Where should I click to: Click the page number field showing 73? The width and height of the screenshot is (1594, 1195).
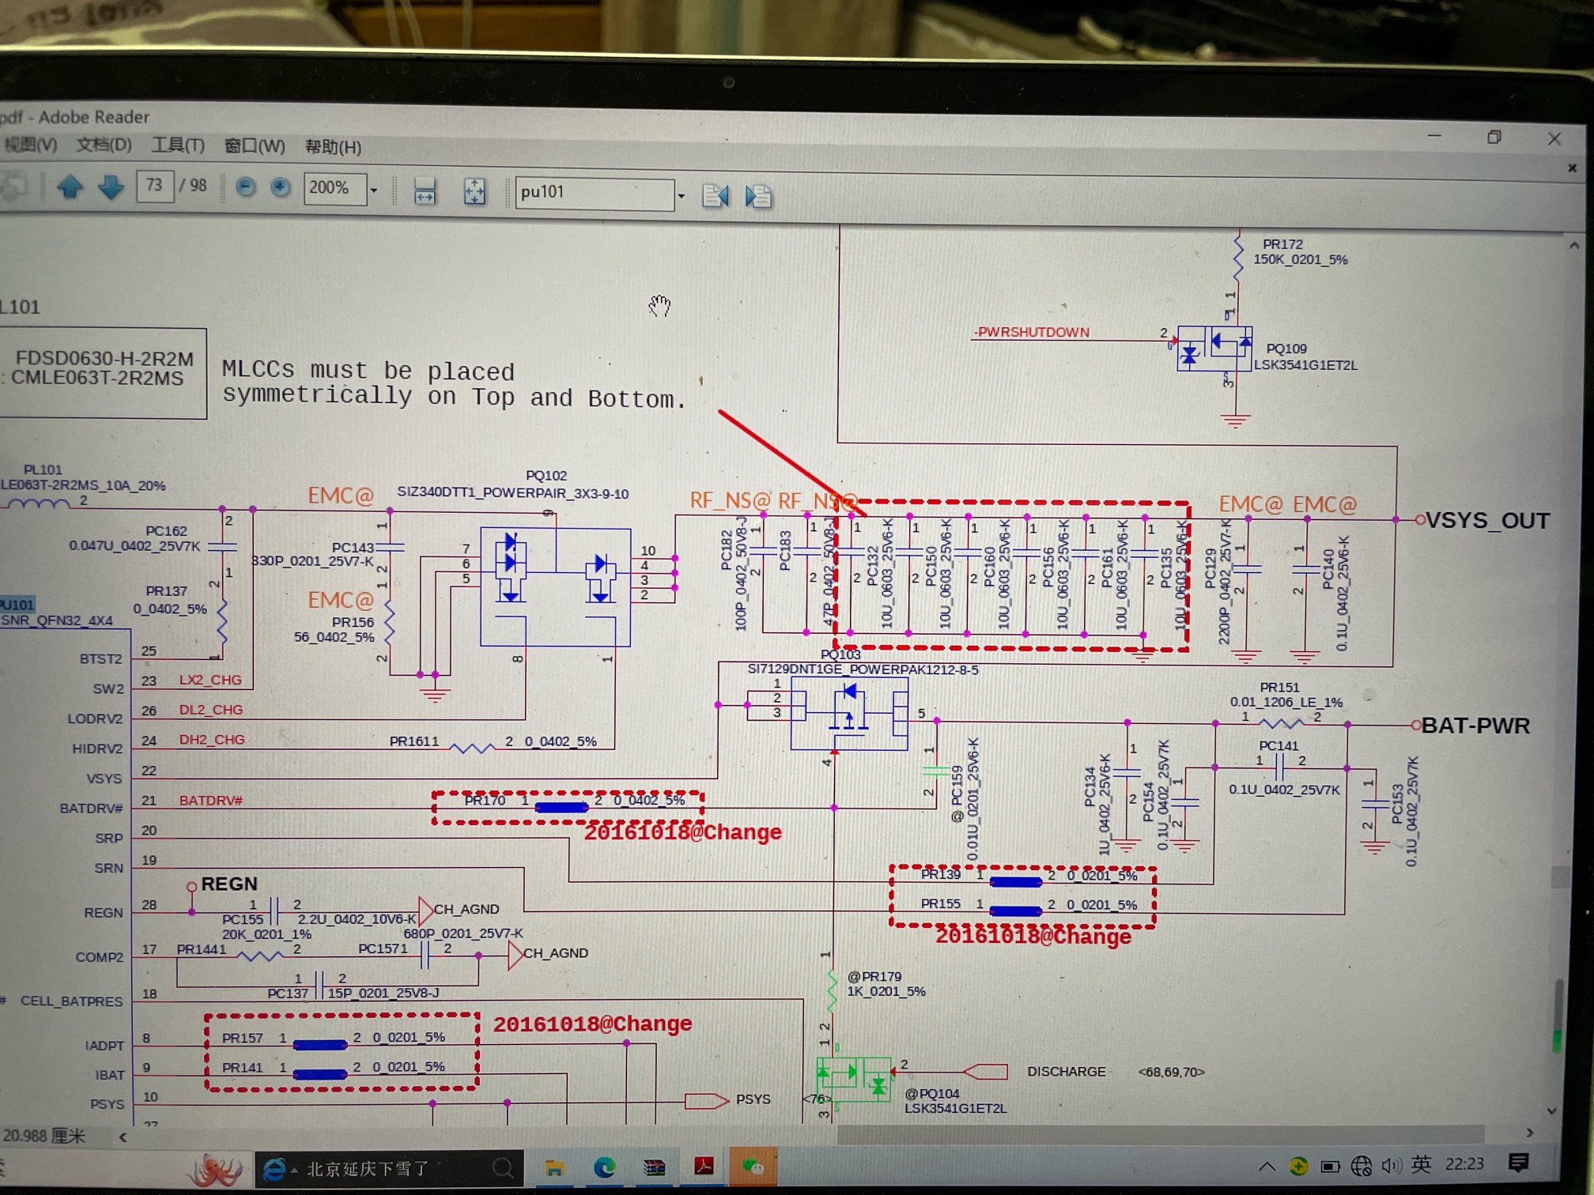click(x=154, y=186)
